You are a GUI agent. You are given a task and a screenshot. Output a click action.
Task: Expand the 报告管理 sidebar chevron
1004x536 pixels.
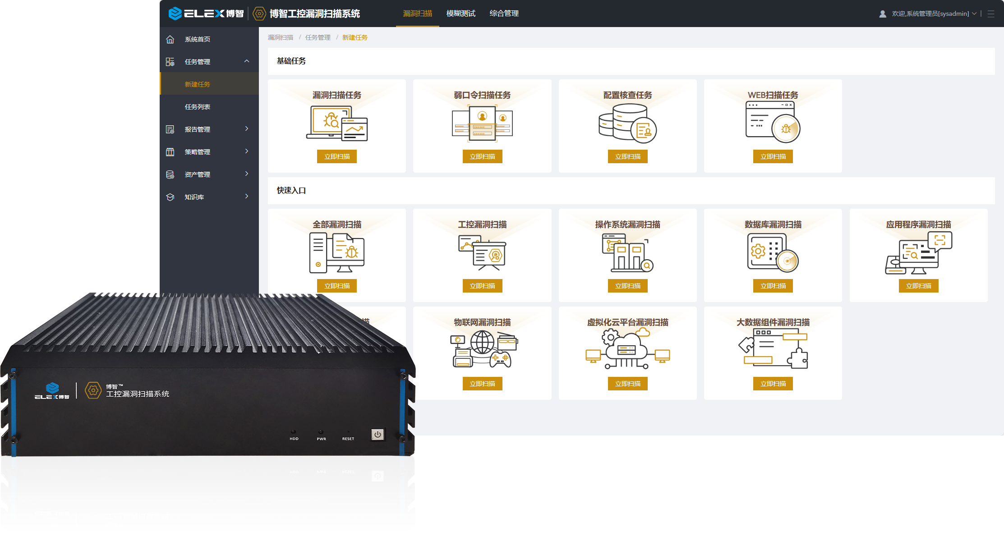click(247, 129)
